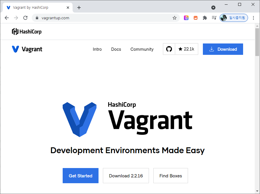Open the orange extension icon in the toolbar
The height and width of the screenshot is (194, 260).
(196, 18)
